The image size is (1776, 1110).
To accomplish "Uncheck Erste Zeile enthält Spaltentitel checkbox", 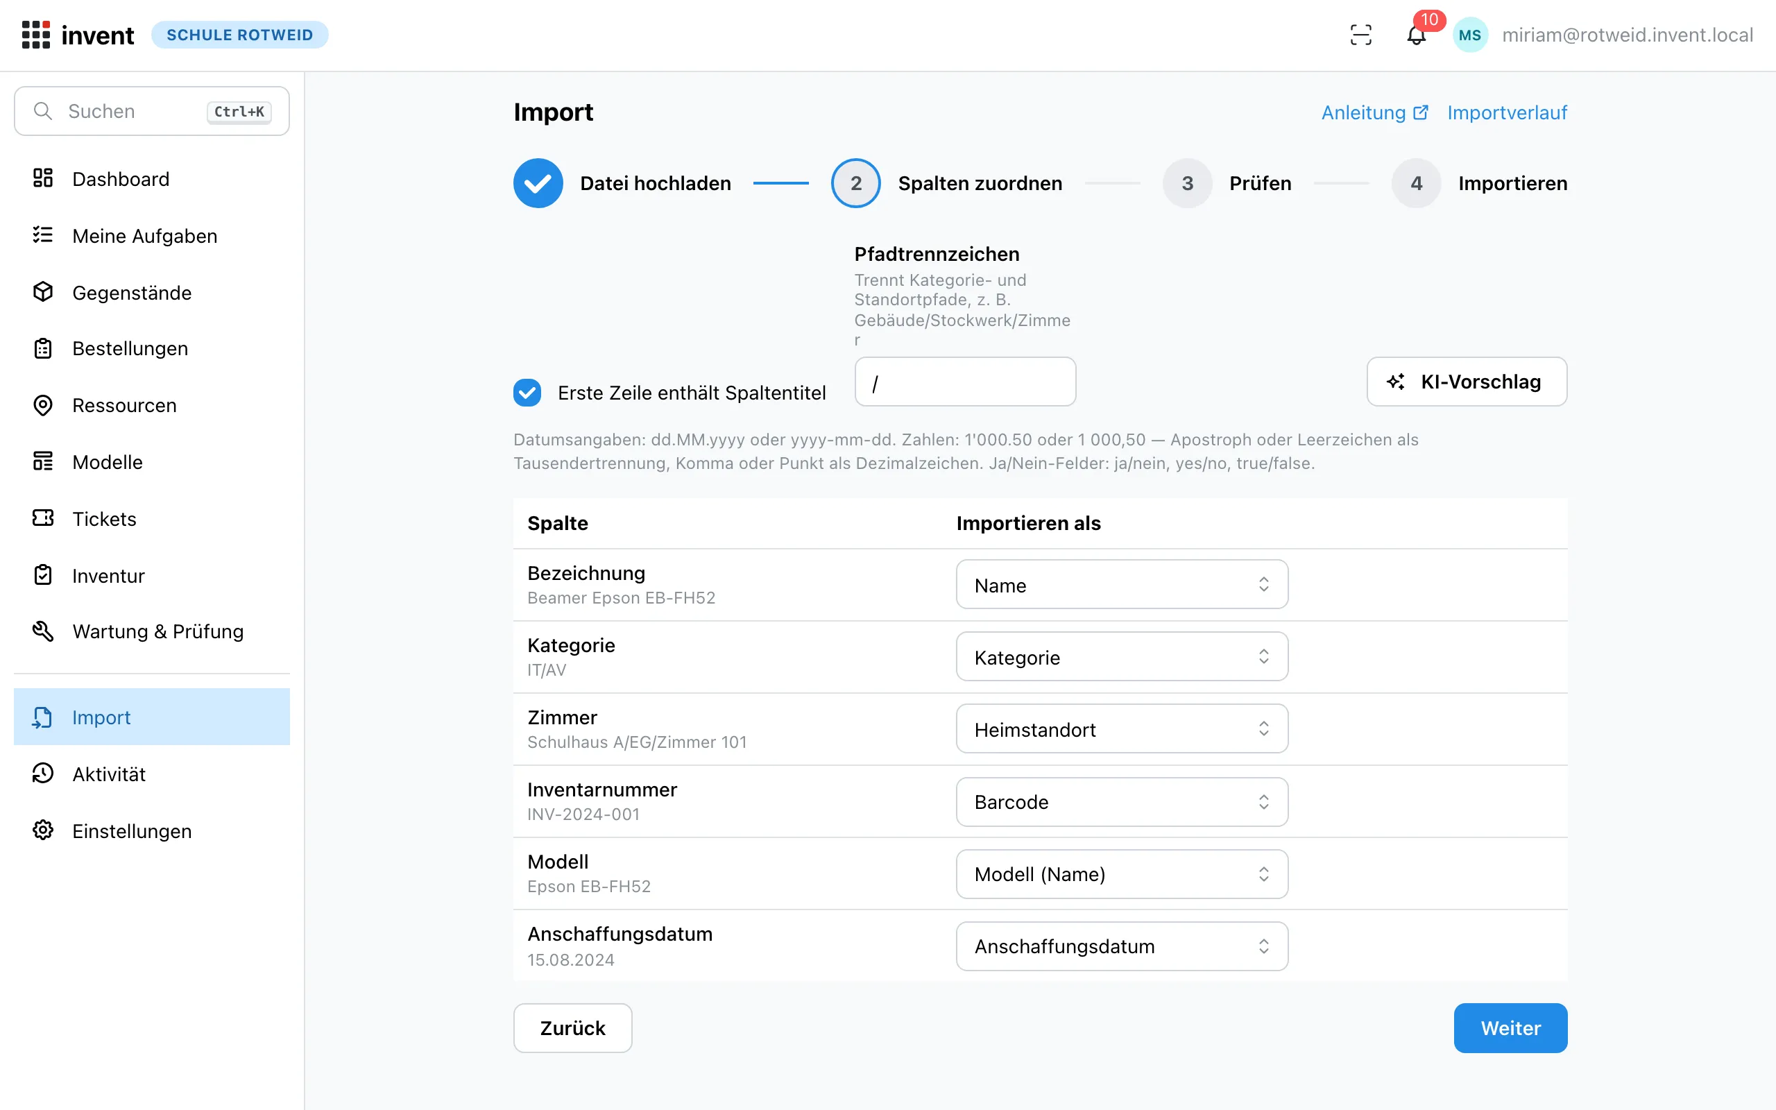I will (527, 393).
